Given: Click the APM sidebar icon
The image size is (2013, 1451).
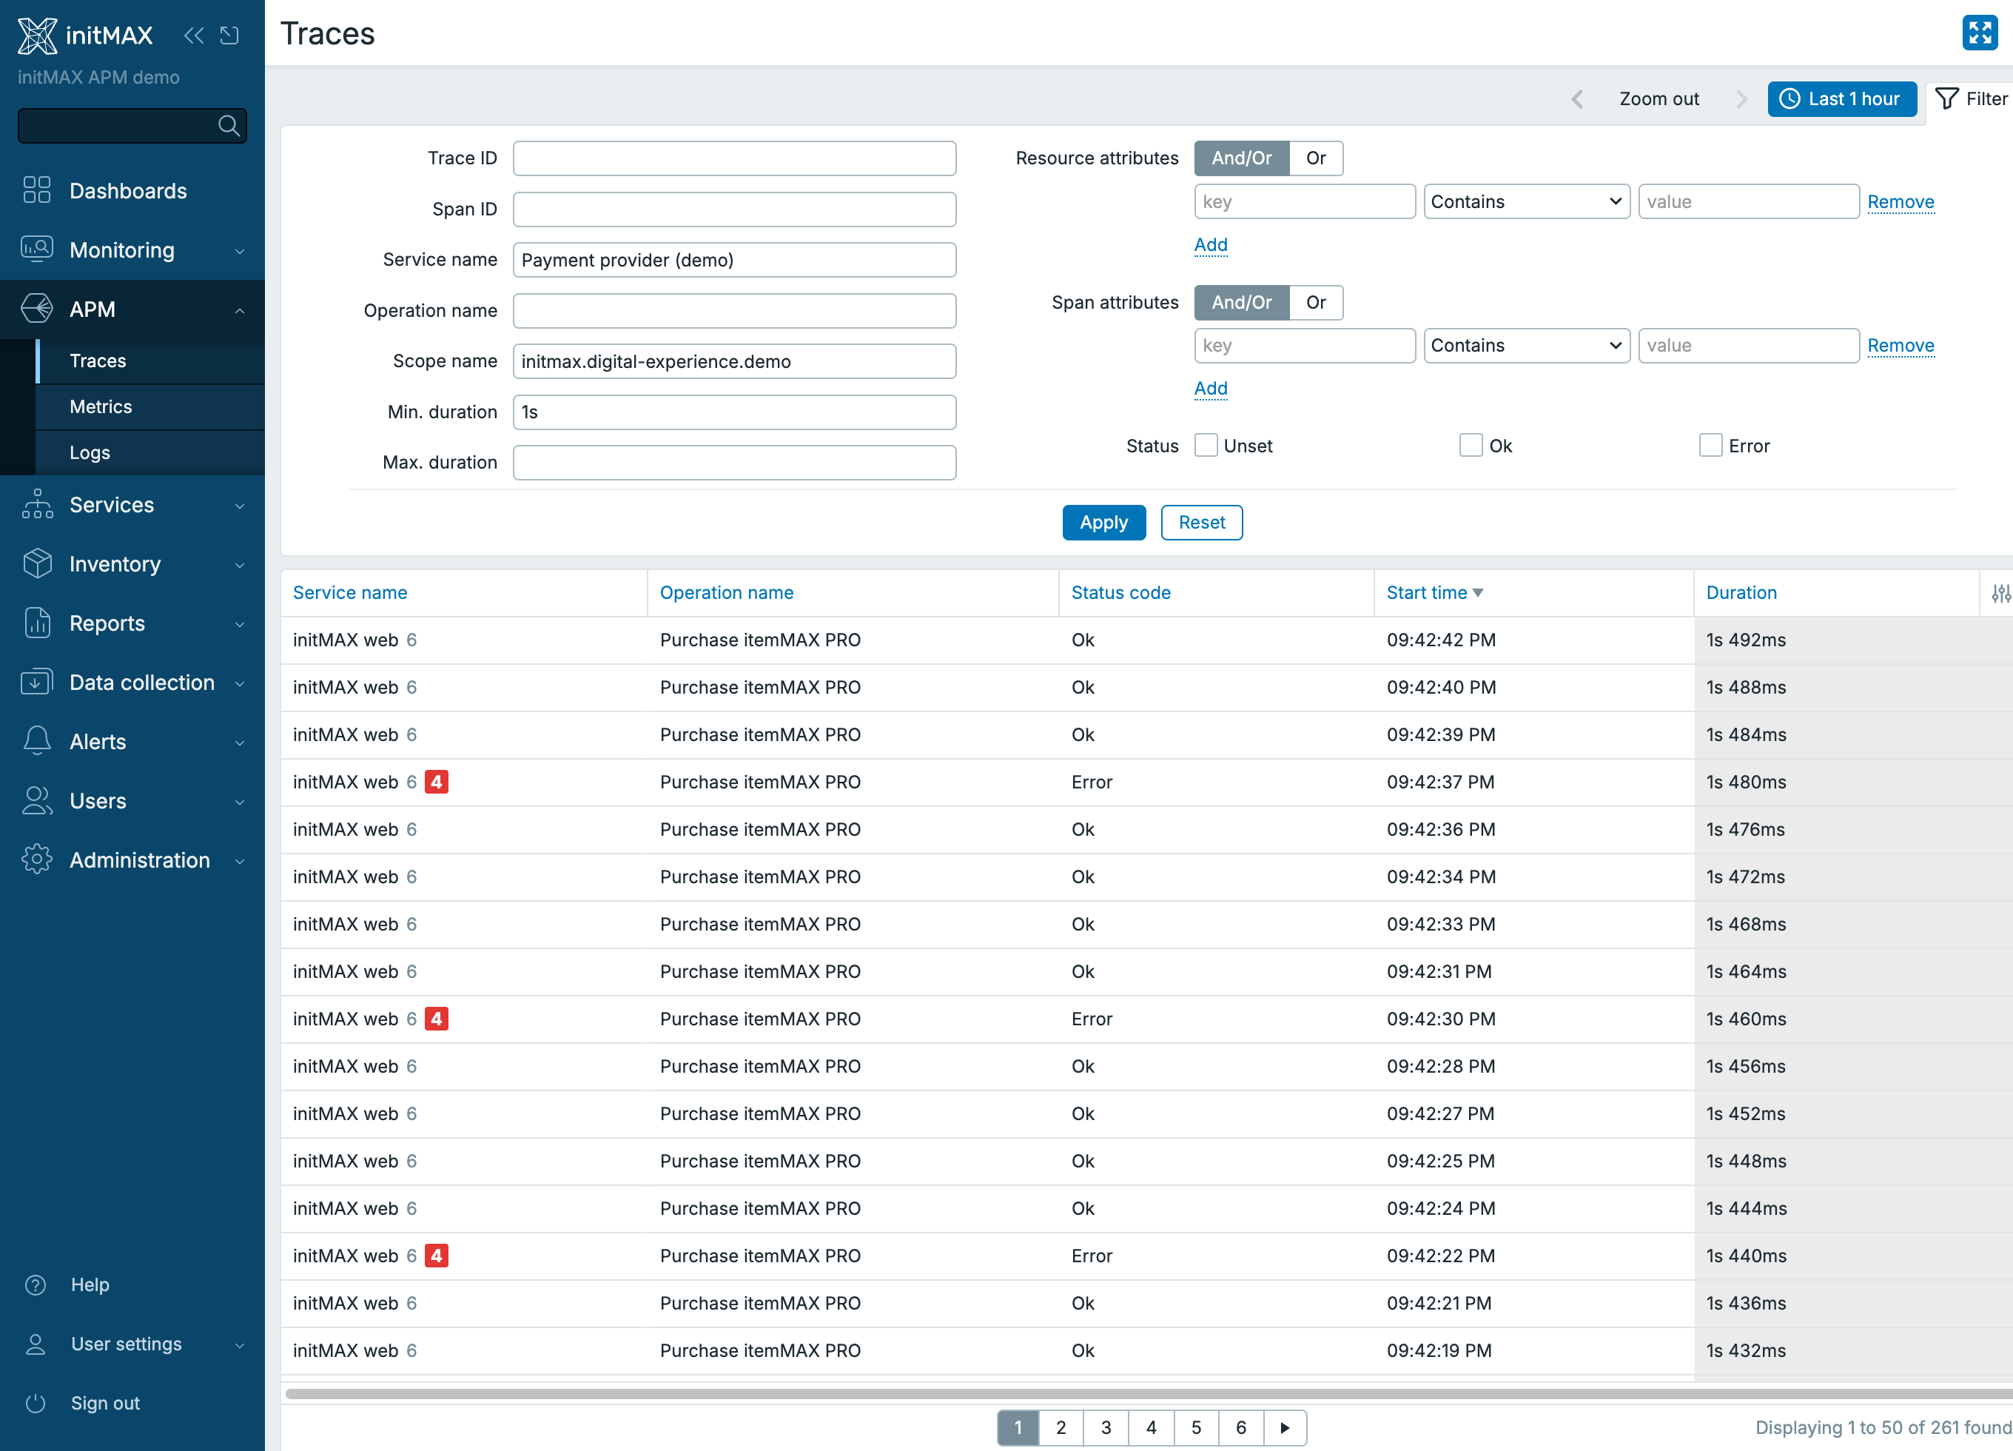Looking at the screenshot, I should [36, 308].
